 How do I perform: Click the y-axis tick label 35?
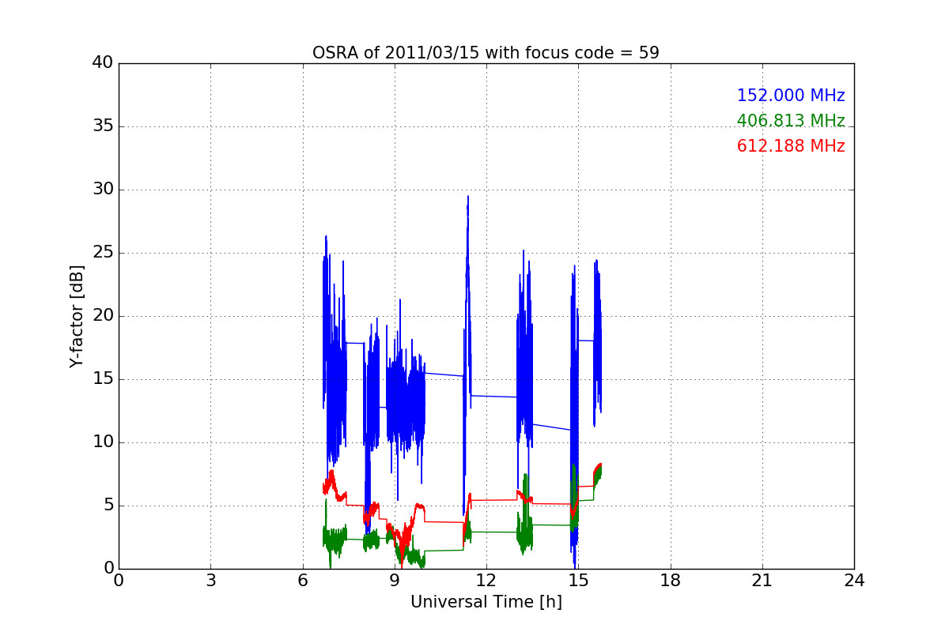click(x=103, y=126)
